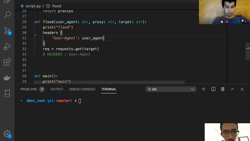Image resolution: width=250 pixels, height=141 pixels.
Task: Maximize the panel with the up chevron
Action: pyautogui.click(x=232, y=89)
